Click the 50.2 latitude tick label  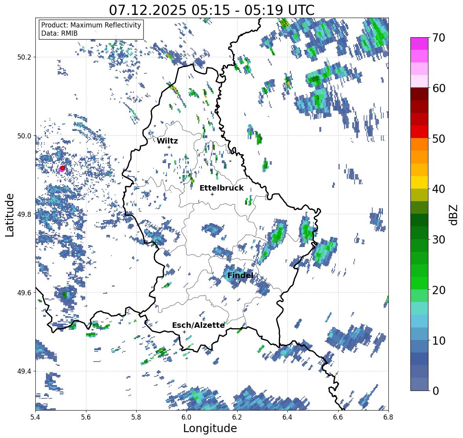click(24, 57)
